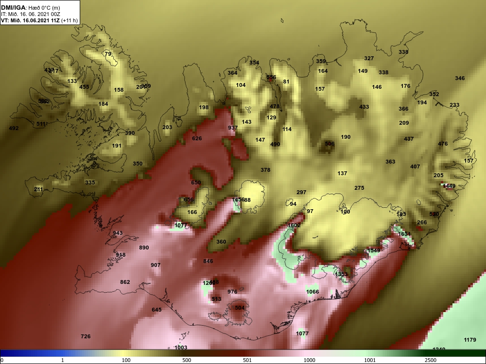This screenshot has width=486, height=364.
Task: Click the map value "1449"
Action: (449, 186)
